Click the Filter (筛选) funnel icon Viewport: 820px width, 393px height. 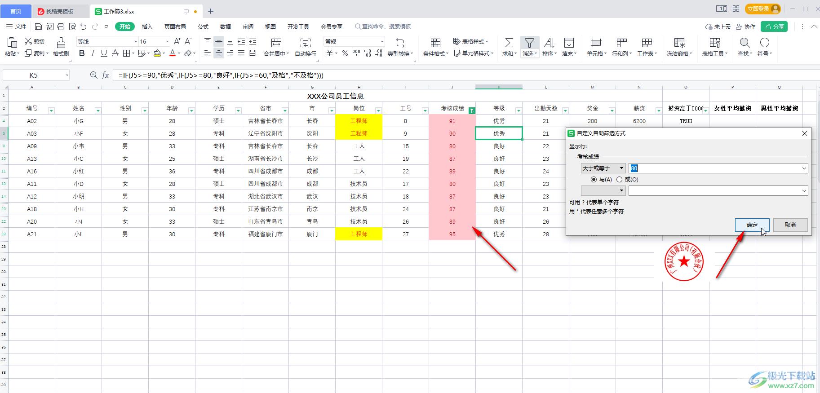click(529, 43)
